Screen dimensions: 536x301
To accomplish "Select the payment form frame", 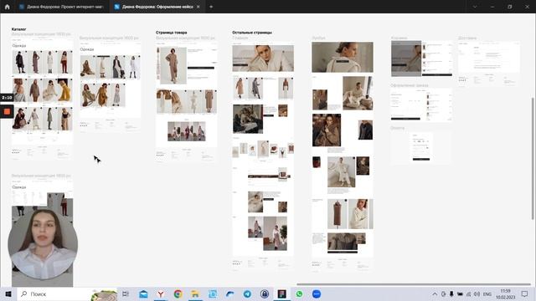I will tap(421, 147).
